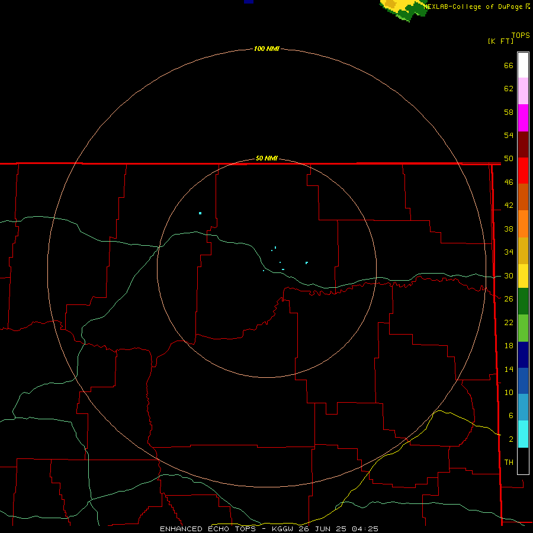Click the 58 legend value
This screenshot has height=533, width=533.
[x=509, y=112]
